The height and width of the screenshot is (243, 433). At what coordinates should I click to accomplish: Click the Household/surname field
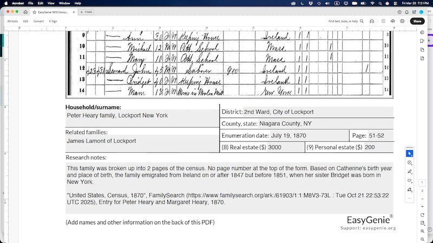pos(142,118)
